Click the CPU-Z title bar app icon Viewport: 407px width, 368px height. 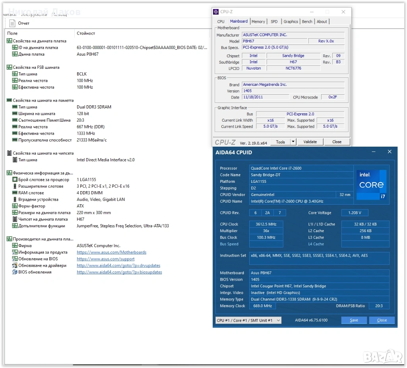[216, 12]
